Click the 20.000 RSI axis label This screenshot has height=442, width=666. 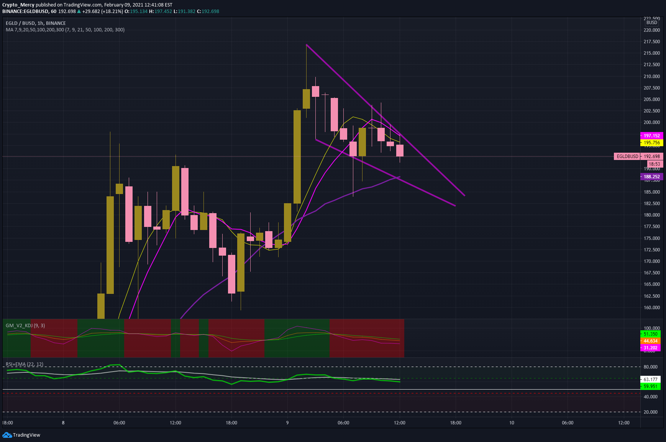[x=651, y=412]
